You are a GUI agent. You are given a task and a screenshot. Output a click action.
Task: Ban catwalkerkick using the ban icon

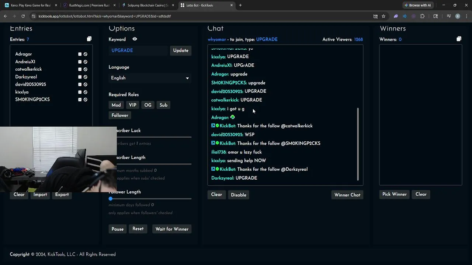(x=85, y=69)
